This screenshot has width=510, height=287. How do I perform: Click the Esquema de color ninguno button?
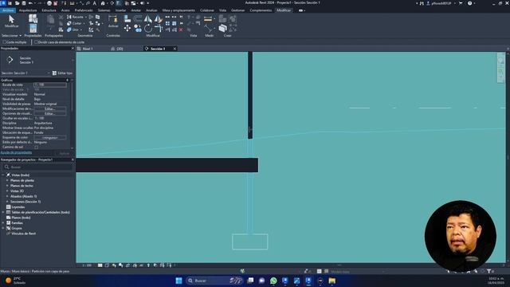pos(49,138)
